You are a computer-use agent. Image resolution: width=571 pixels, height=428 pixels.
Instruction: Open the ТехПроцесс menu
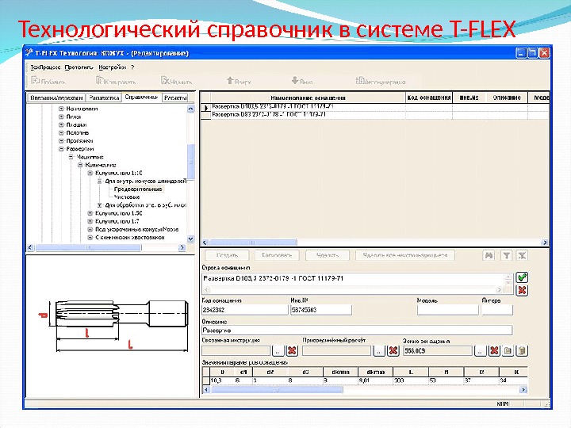click(x=45, y=67)
